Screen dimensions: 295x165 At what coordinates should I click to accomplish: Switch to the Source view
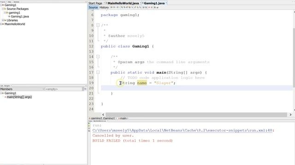pos(93,7)
